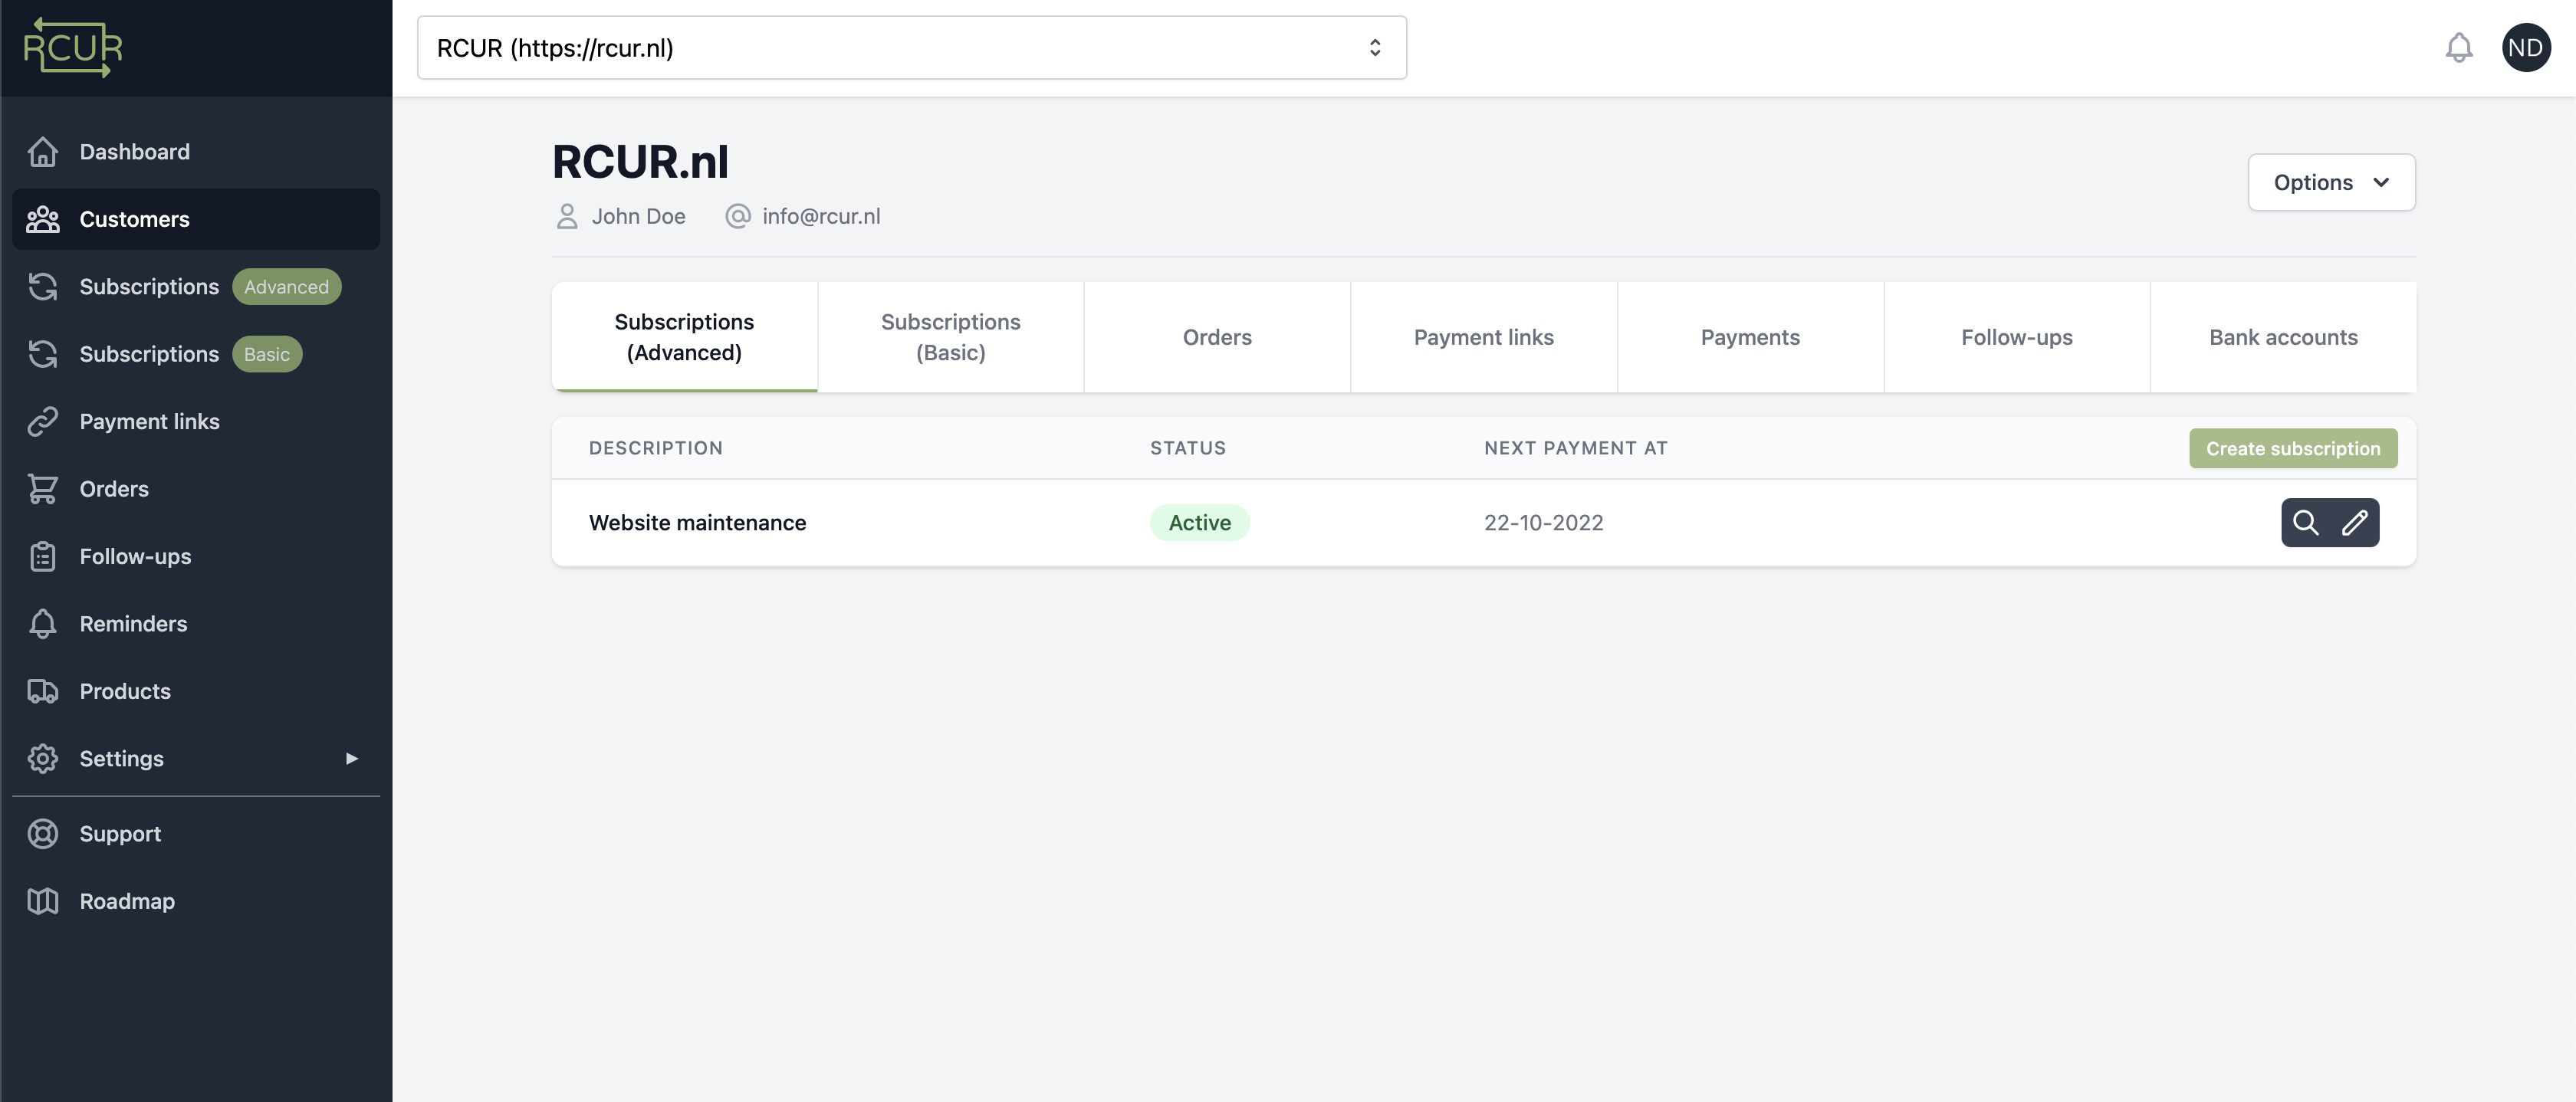Expand the Settings submenu arrow
The height and width of the screenshot is (1102, 2576).
(352, 759)
